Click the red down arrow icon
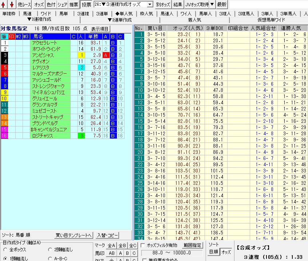The height and width of the screenshot is (261, 308). (12, 4)
